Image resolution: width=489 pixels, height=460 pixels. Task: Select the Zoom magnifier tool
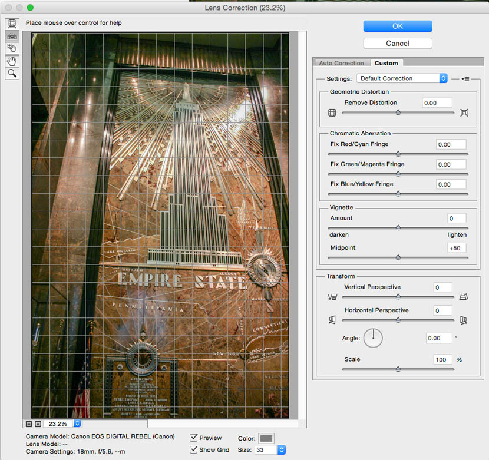pos(12,73)
